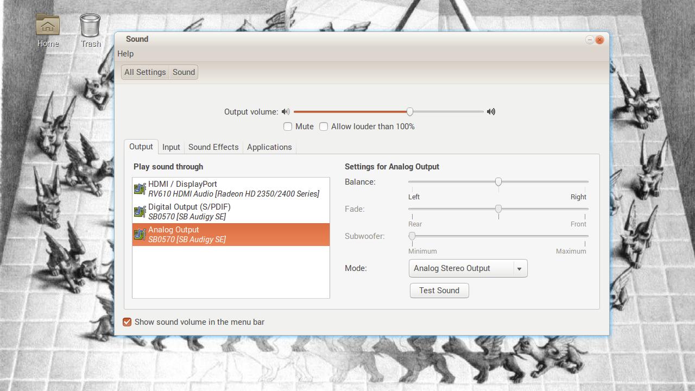Uncheck Show sound volume in menu bar
This screenshot has height=391, width=695.
click(127, 322)
